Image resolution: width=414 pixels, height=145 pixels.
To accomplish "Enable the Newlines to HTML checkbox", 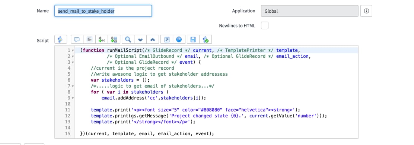I will point(265,26).
